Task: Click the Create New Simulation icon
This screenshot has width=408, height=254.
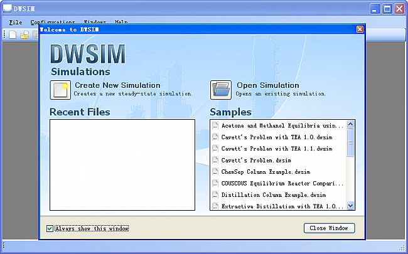Action: (60, 90)
